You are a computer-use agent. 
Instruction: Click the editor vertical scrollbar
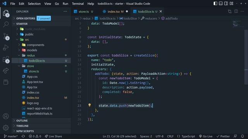(x=246, y=58)
